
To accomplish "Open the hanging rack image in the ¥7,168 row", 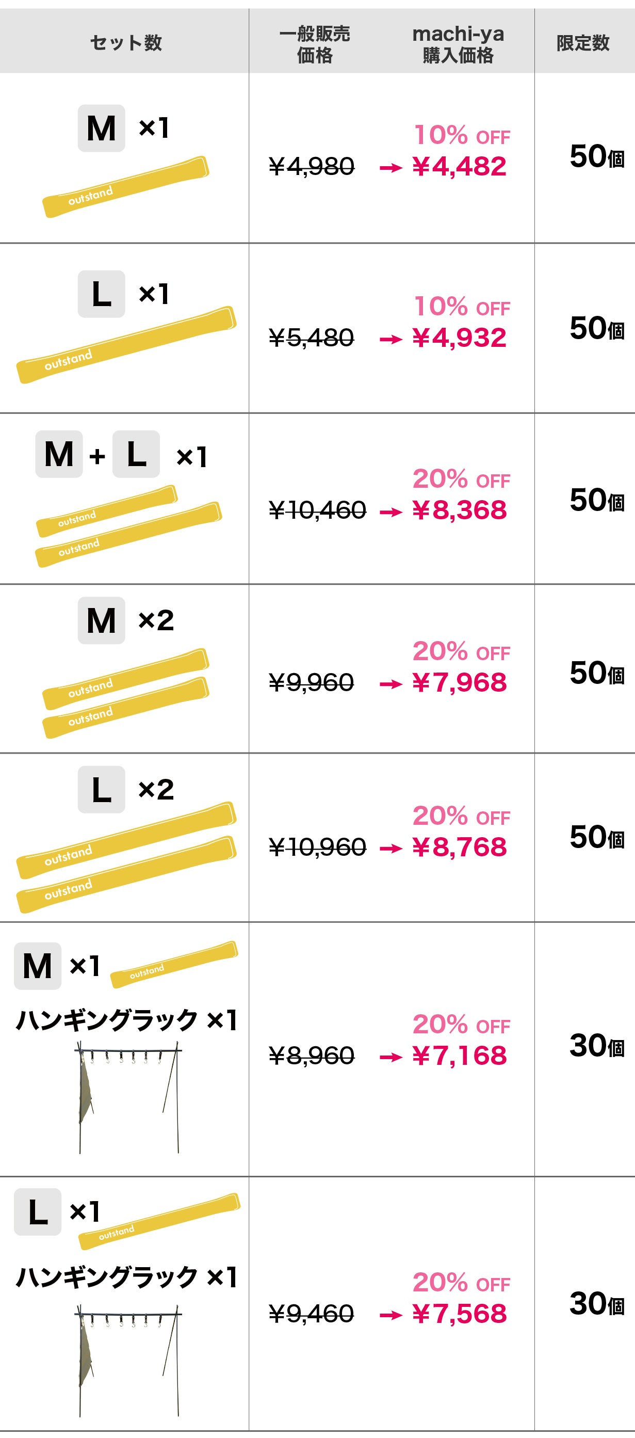I will coord(128,1096).
